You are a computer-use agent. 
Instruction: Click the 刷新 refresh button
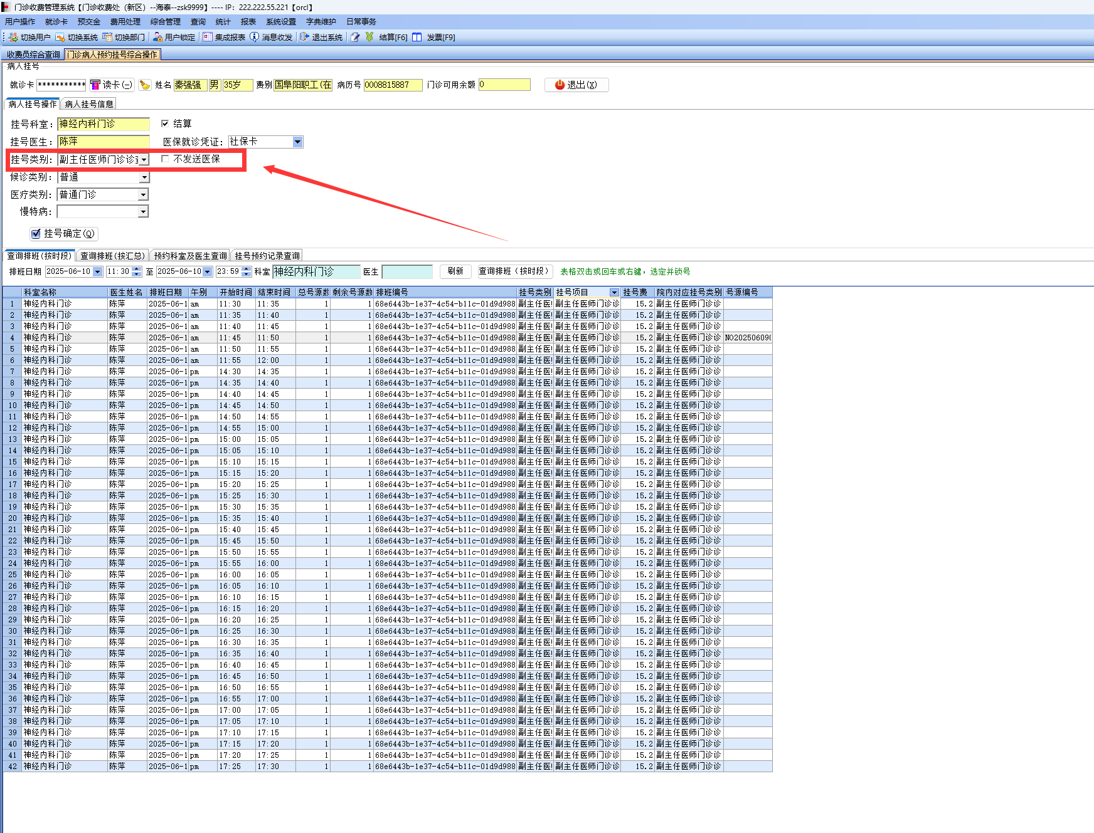click(x=455, y=271)
